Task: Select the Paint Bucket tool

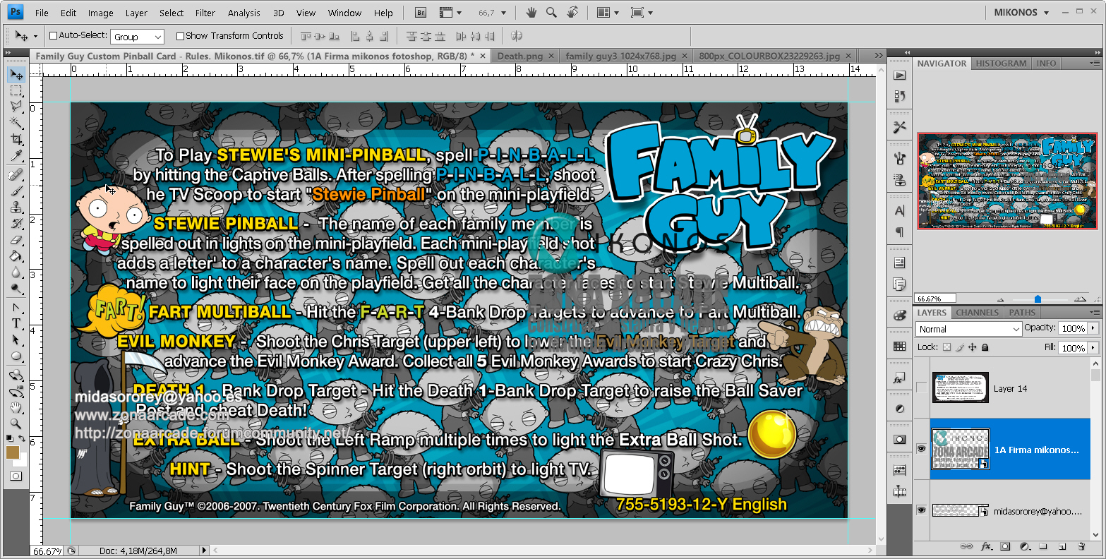Action: click(x=16, y=256)
